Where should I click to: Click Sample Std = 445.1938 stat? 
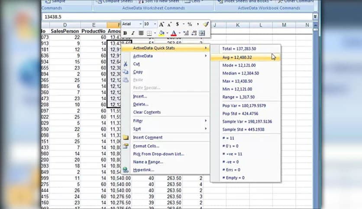click(x=246, y=130)
